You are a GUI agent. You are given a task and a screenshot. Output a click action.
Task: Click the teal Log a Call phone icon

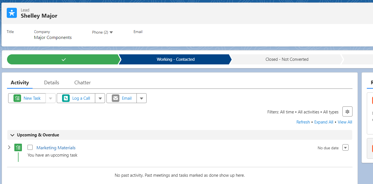tap(66, 98)
